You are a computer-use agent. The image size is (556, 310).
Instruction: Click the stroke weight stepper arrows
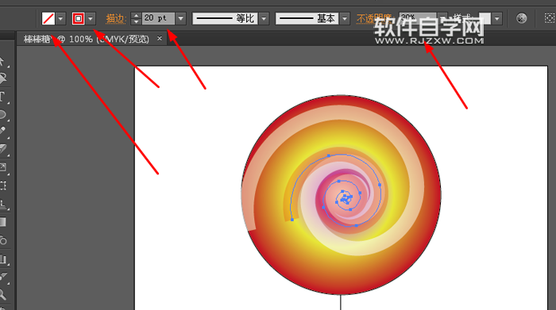tap(136, 18)
